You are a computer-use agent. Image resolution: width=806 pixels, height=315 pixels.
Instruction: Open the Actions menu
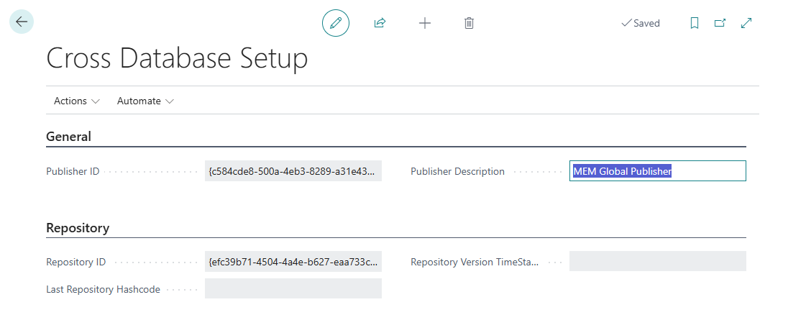77,101
